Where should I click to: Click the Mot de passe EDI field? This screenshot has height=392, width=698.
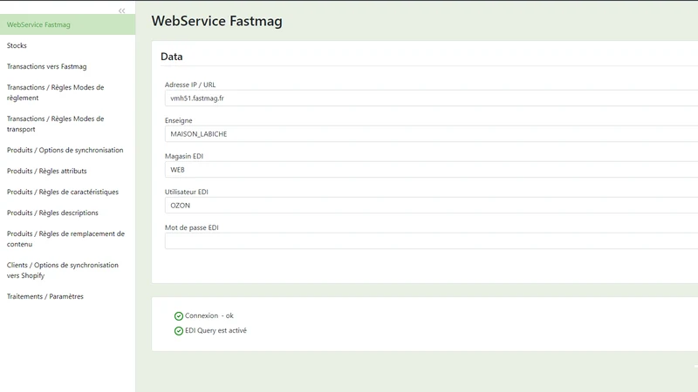[x=431, y=241]
